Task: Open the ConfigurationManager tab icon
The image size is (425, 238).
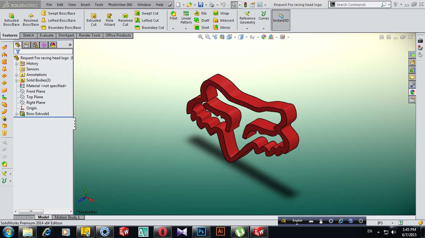Action: click(x=35, y=45)
